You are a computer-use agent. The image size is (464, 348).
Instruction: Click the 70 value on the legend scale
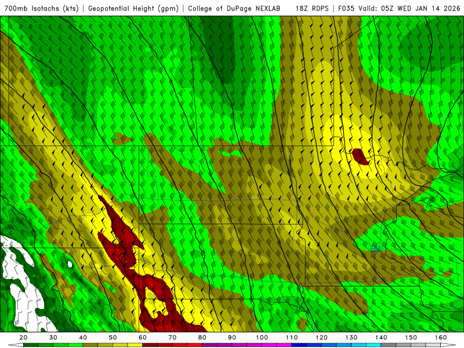coord(172,338)
